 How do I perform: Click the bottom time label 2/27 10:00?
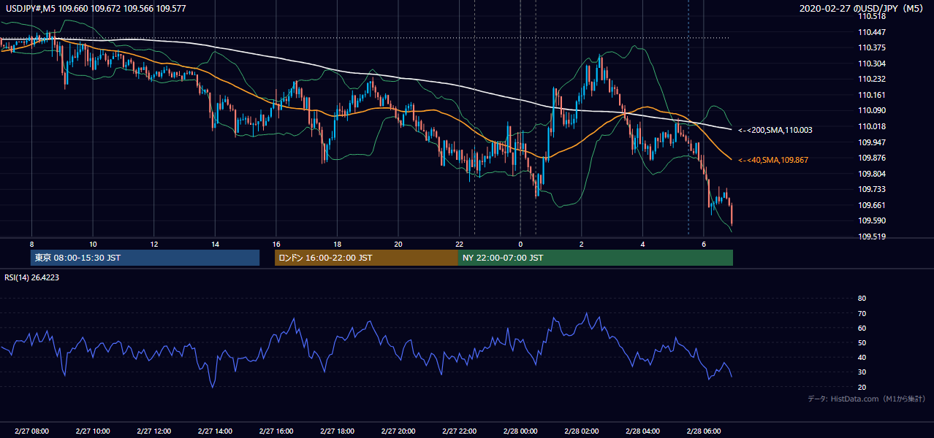[x=92, y=431]
